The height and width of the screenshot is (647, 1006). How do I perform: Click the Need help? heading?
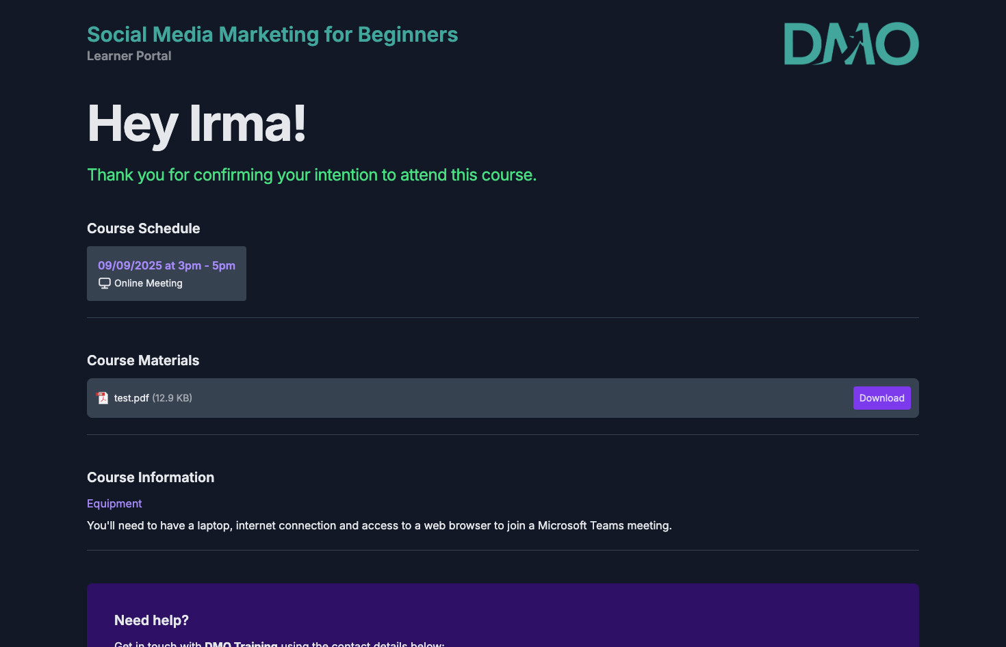tap(151, 620)
